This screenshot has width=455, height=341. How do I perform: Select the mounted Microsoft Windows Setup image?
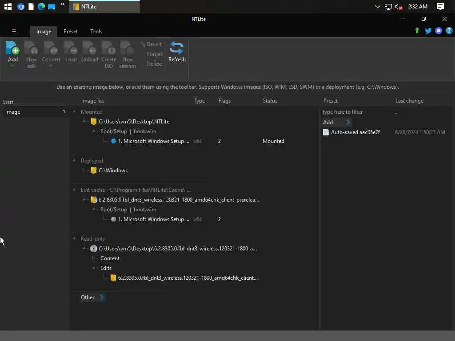(x=153, y=141)
